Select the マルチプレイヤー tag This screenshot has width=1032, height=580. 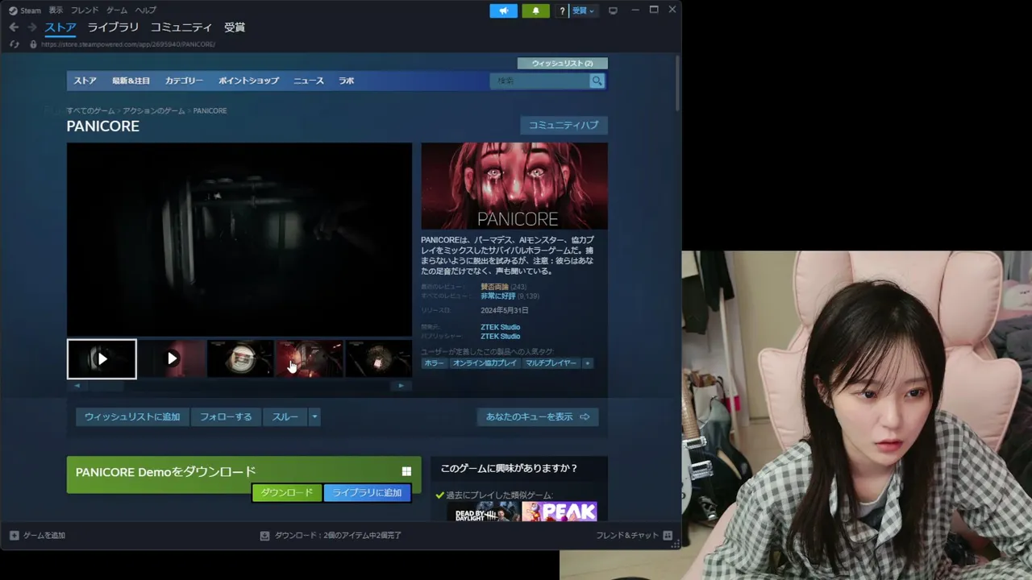551,363
